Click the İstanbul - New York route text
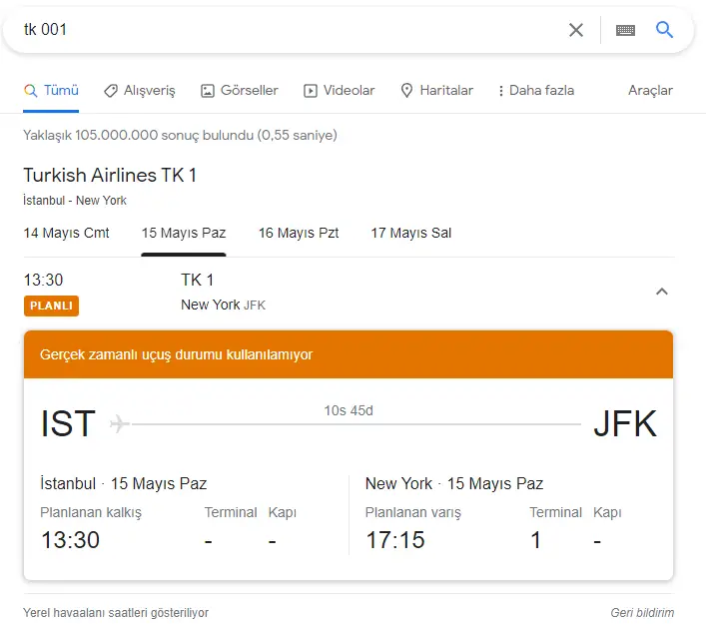The image size is (706, 624). [75, 201]
